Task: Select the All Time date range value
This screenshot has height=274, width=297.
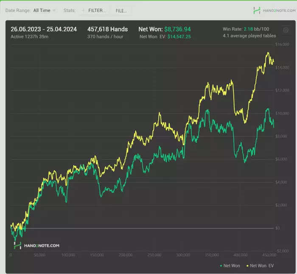Action: pos(42,11)
